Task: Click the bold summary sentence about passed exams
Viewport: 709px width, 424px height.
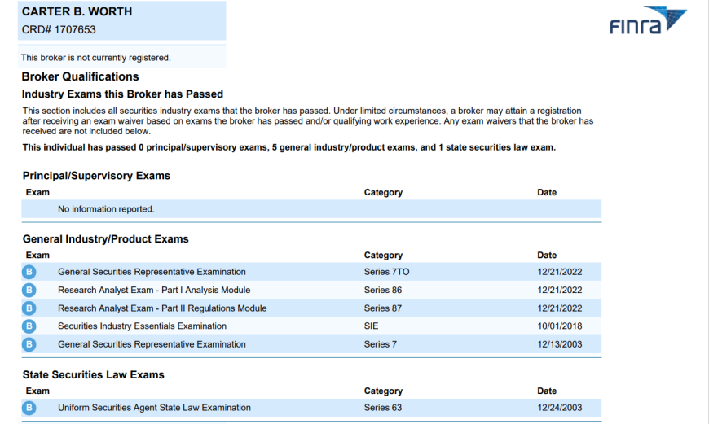Action: 289,147
